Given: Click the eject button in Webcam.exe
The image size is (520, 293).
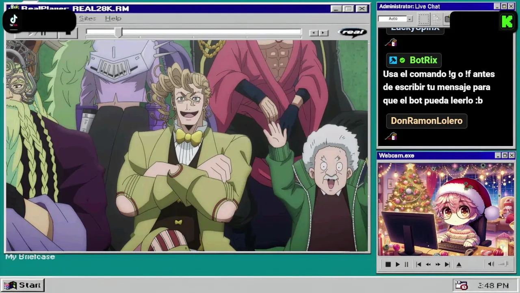Looking at the screenshot, I should pyautogui.click(x=459, y=265).
